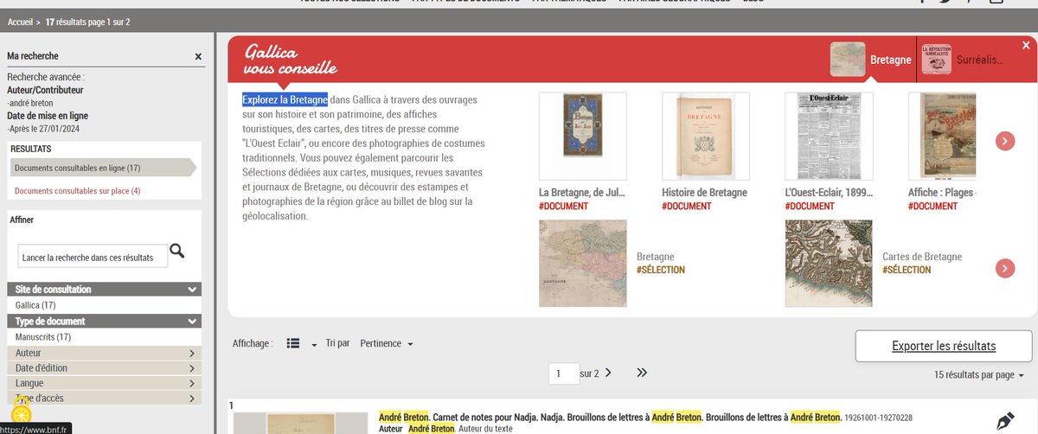
Task: Open the Affichage display mode dropdown caret
Action: click(314, 345)
